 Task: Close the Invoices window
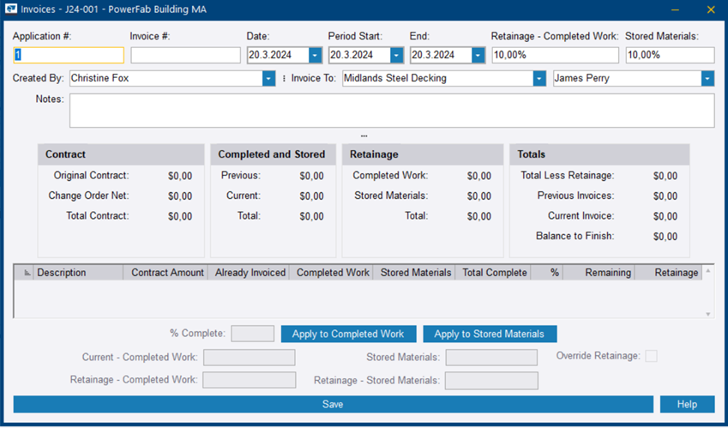(710, 9)
